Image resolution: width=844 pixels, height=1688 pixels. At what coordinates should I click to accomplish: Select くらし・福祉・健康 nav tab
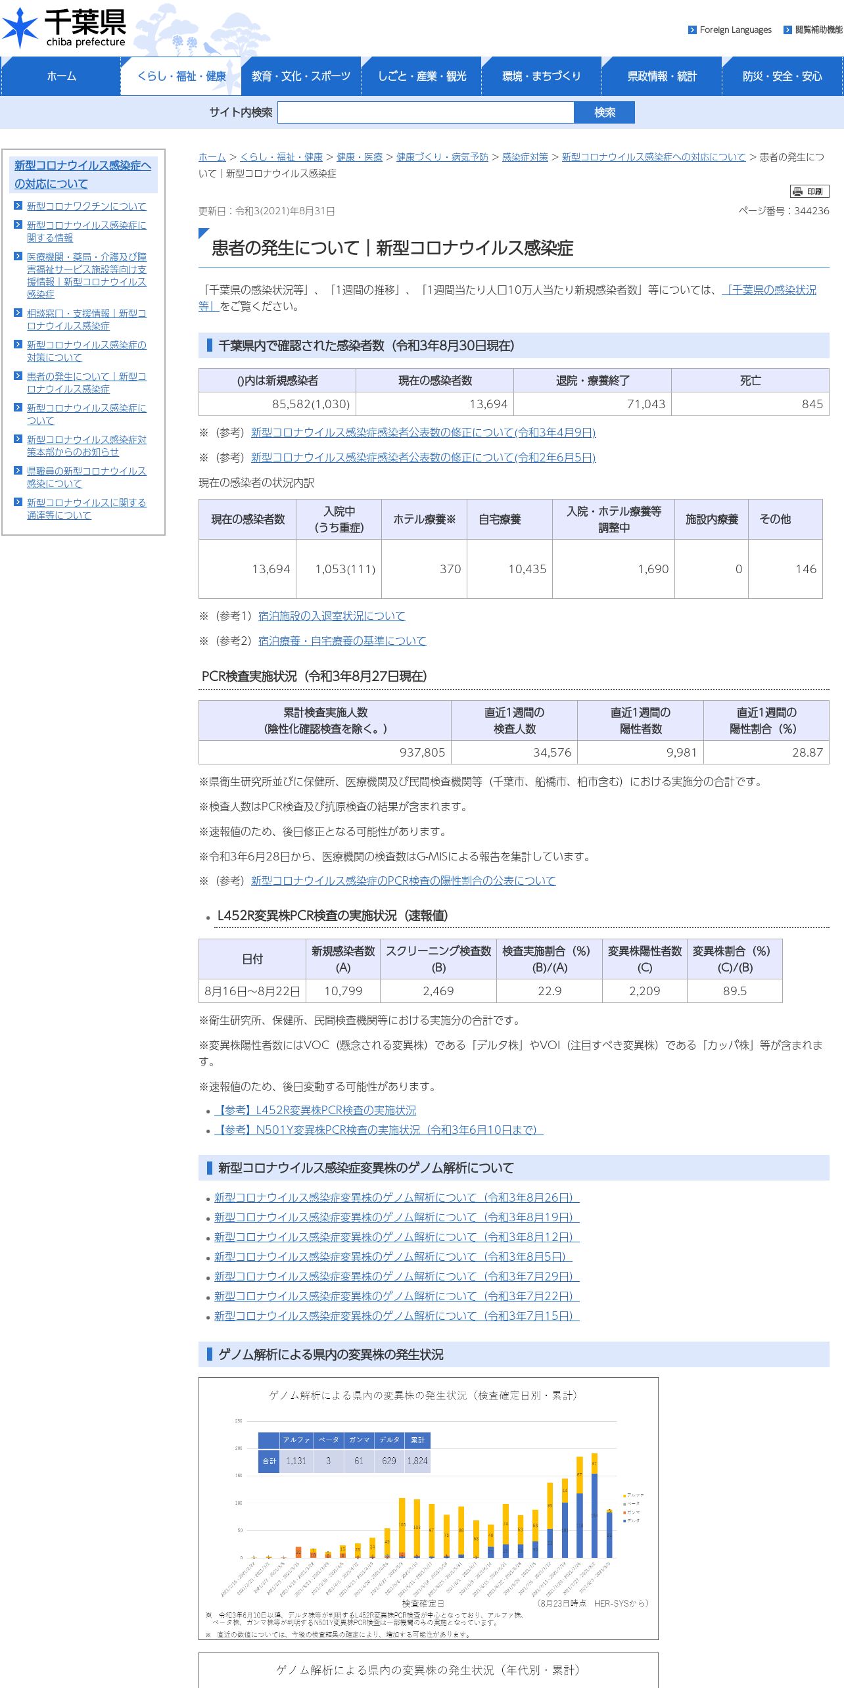[x=181, y=76]
